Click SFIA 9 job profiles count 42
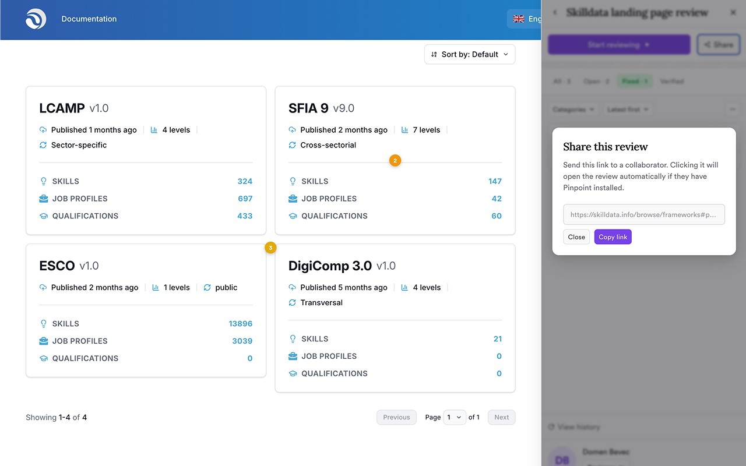Viewport: 746px width, 466px height. [497, 199]
